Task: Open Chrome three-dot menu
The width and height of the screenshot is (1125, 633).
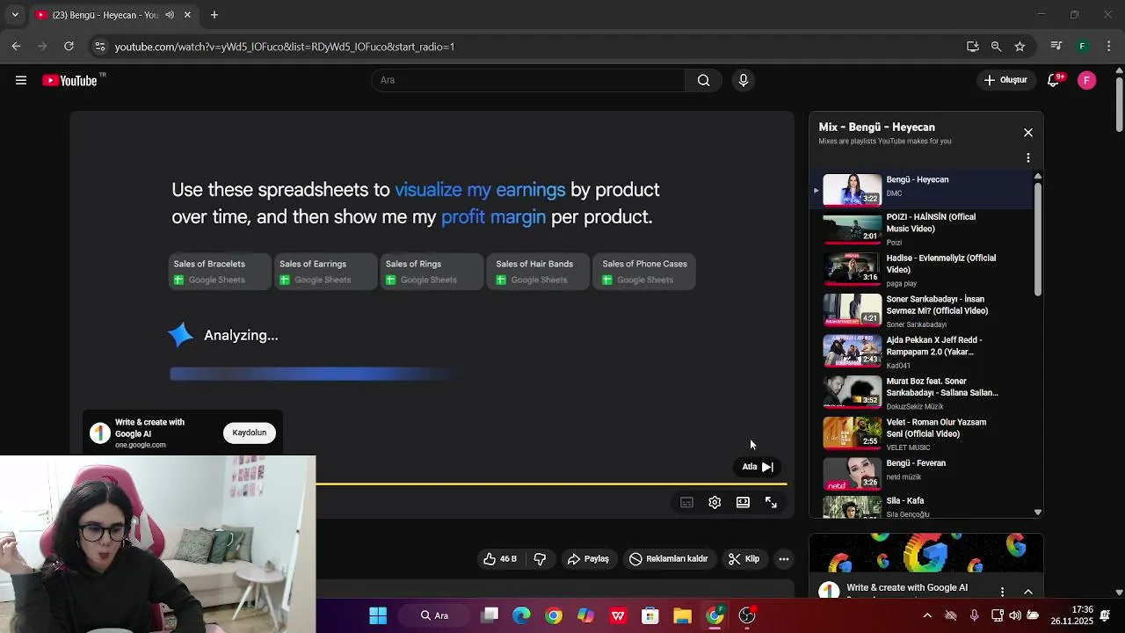Action: coord(1108,47)
